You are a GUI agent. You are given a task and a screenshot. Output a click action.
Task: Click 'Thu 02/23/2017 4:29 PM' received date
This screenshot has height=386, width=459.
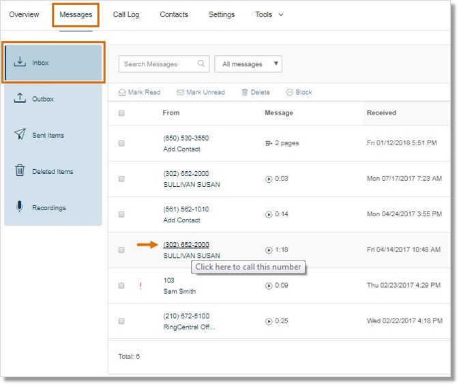tap(404, 285)
